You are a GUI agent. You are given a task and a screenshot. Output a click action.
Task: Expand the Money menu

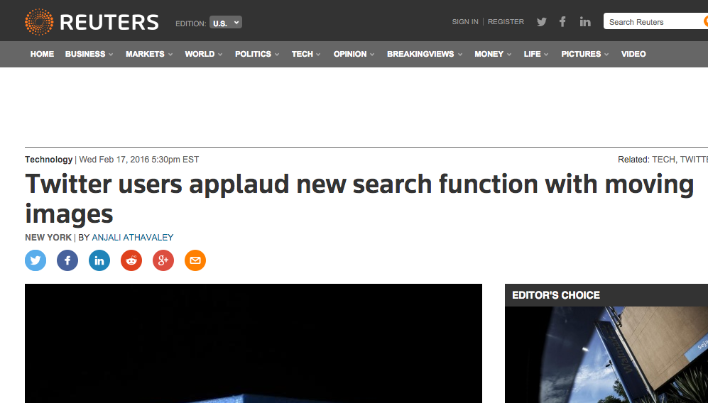click(493, 54)
